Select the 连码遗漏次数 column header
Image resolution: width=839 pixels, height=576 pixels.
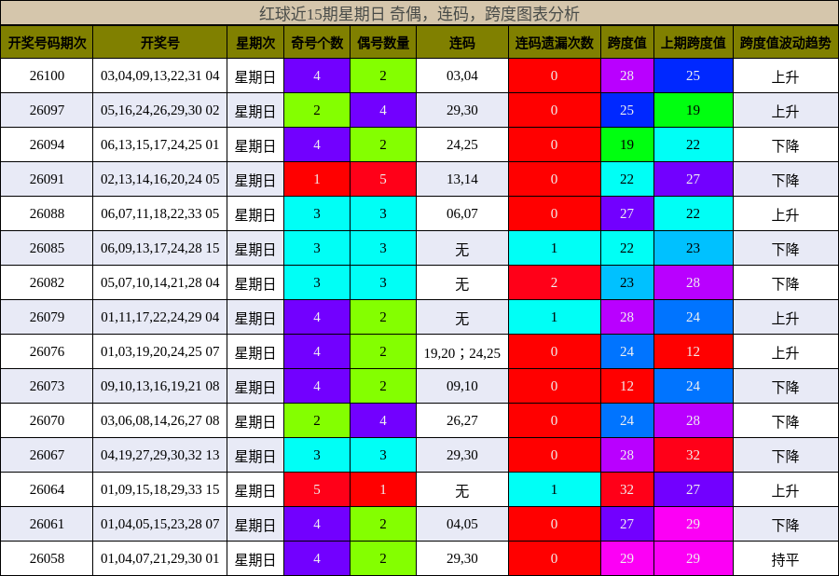(555, 43)
